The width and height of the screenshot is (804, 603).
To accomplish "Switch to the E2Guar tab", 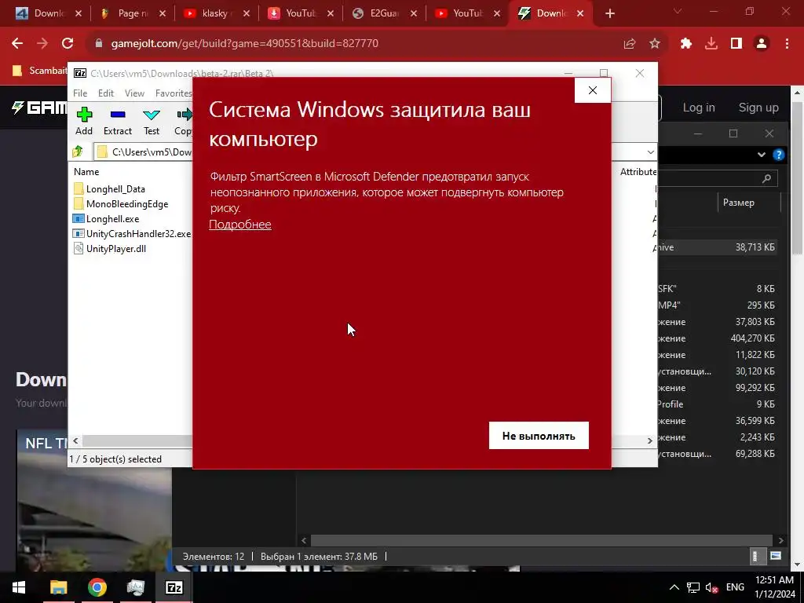I will (x=383, y=13).
